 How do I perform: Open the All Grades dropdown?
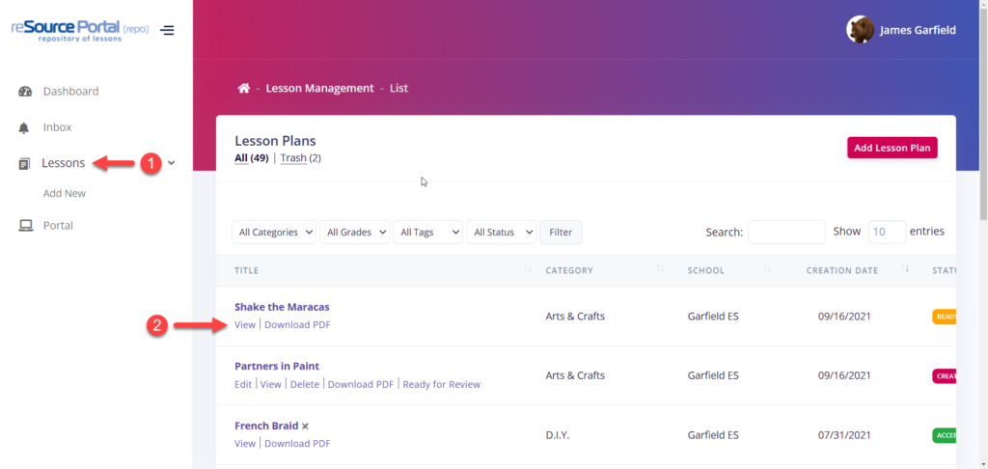[357, 233]
